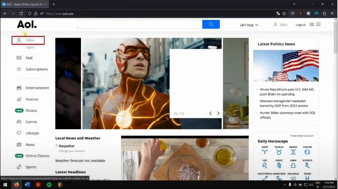
Task: Click the blue search magnifier button
Action: 211,25
